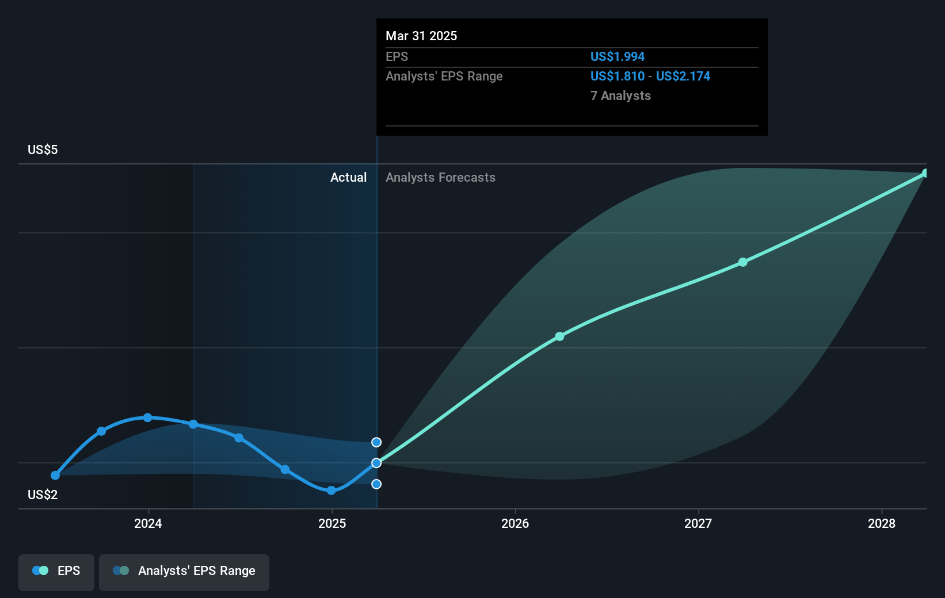This screenshot has width=945, height=598.
Task: Click the tooltip 'Analysts' EPS Range' row label
Action: click(x=444, y=76)
